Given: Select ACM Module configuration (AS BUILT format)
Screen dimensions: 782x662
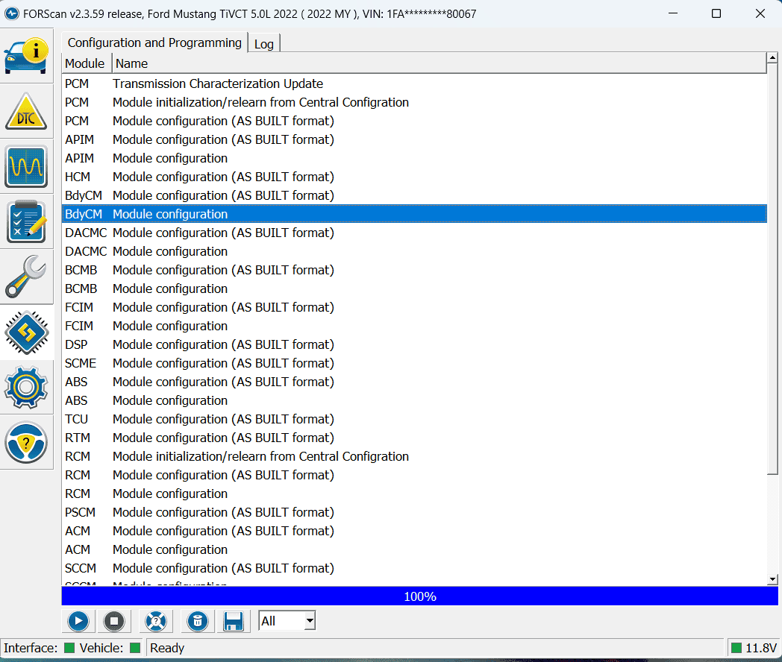Looking at the screenshot, I should click(414, 531).
